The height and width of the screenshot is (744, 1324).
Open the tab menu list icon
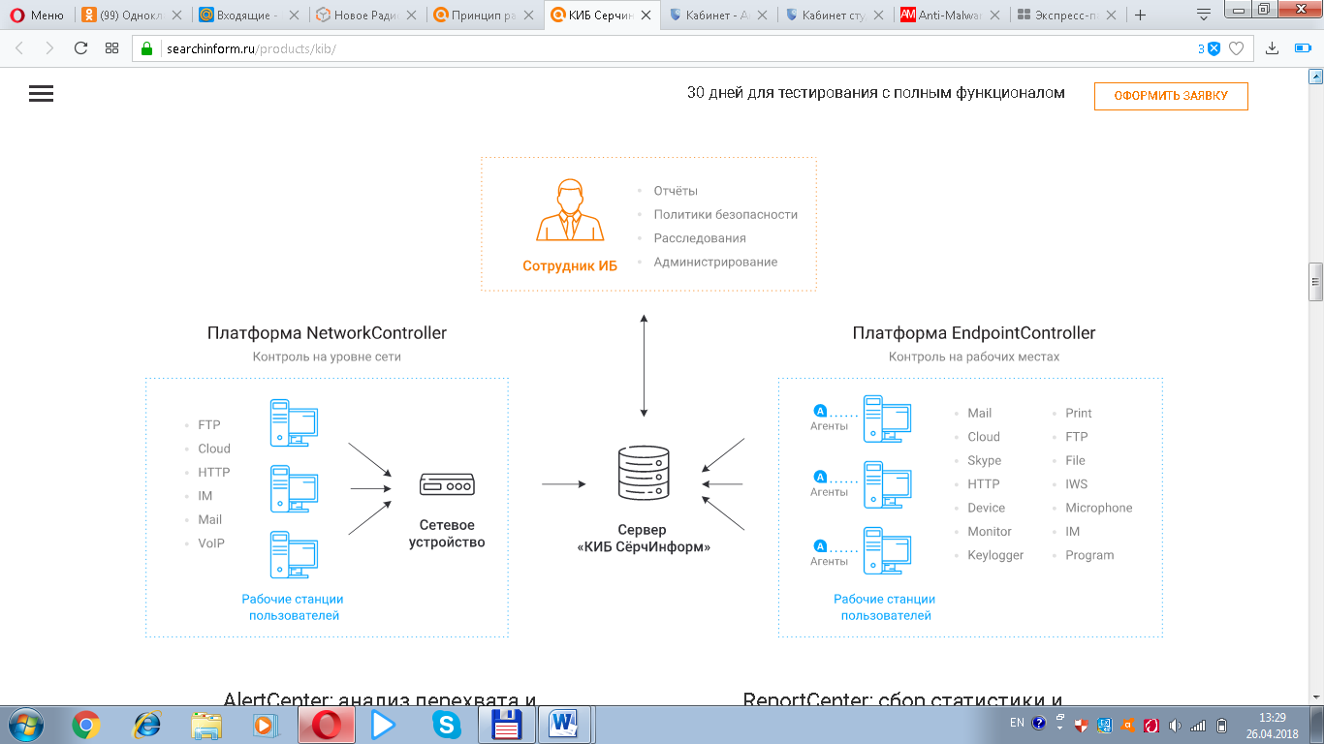[1204, 15]
